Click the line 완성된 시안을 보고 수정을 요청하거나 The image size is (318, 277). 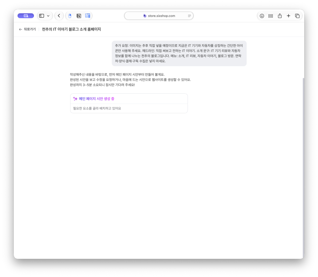[130, 80]
